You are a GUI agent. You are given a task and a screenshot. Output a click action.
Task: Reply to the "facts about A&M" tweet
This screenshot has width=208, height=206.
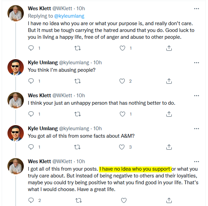click(31, 147)
